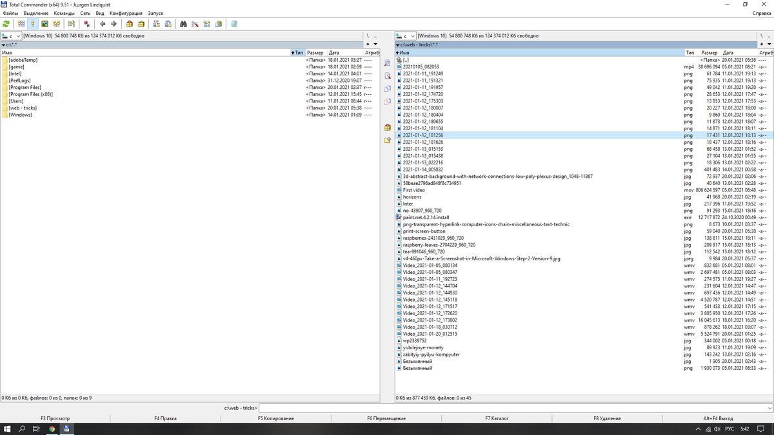Click the F8 Удаление button
This screenshot has width=774, height=435.
pos(607,418)
